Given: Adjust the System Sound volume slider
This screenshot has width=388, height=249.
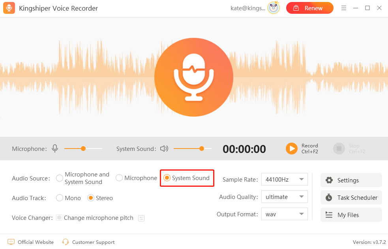Looking at the screenshot, I should coord(193,149).
